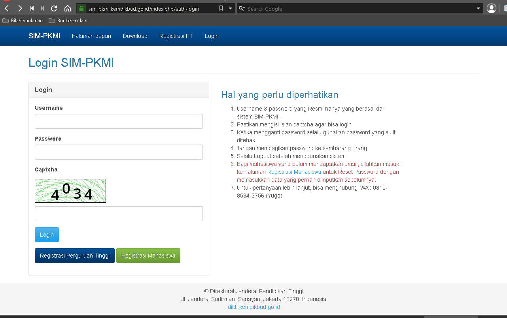This screenshot has height=318, width=507.
Task: Click note 'Jangan membagikan password ke sembarang orang'
Action: (x=302, y=148)
